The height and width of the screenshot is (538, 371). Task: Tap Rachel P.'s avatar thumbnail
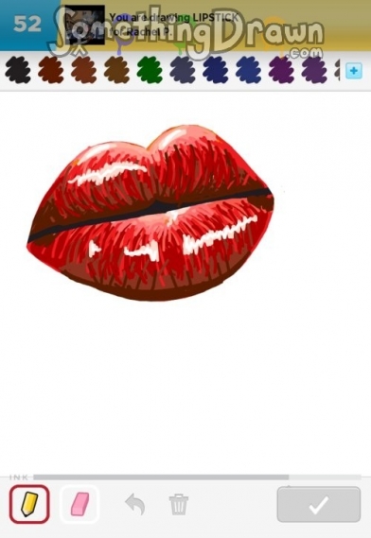(84, 25)
